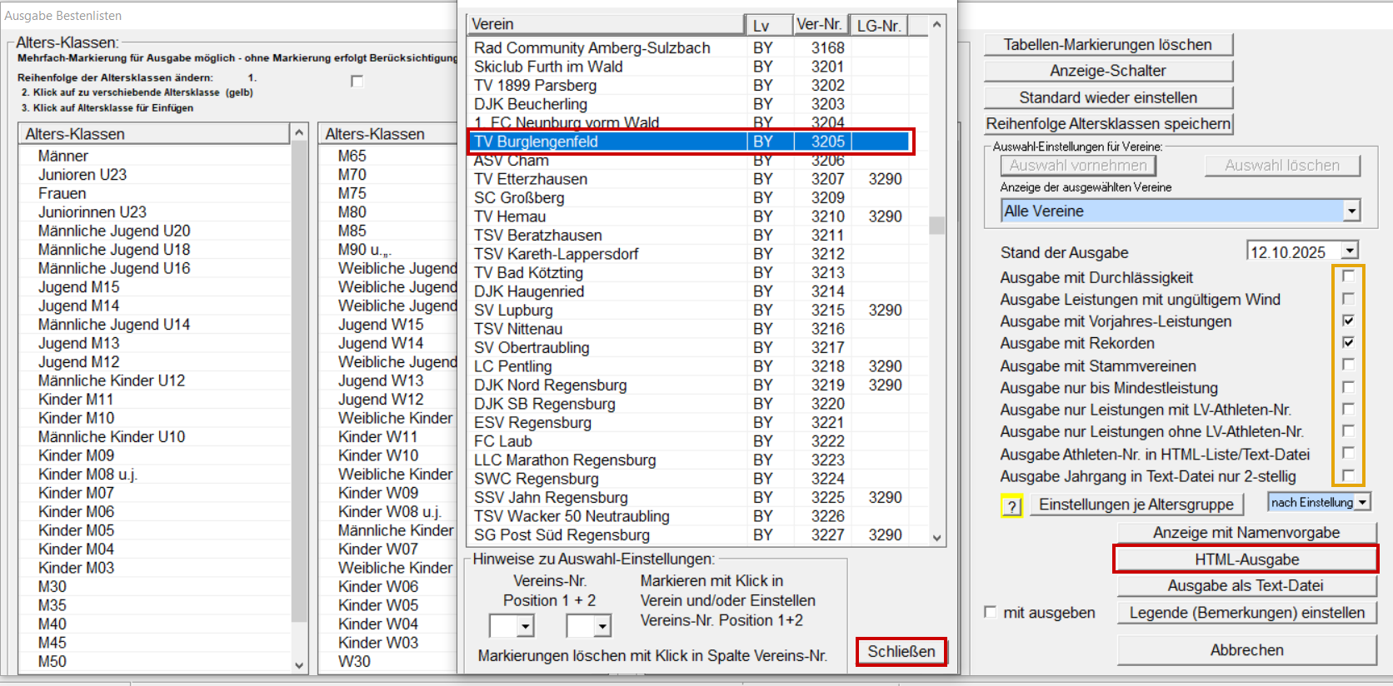Open the Alle Vereine dropdown
The height and width of the screenshot is (686, 1393).
point(1351,211)
